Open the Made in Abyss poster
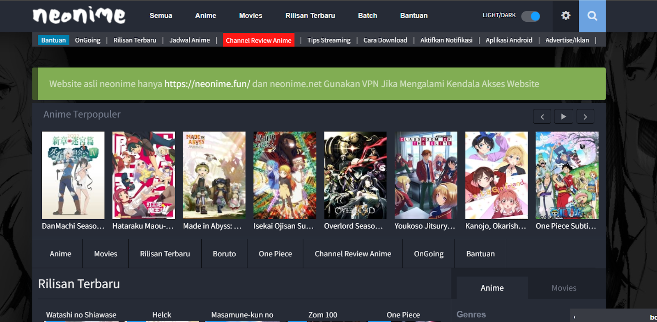657x322 pixels. click(214, 175)
